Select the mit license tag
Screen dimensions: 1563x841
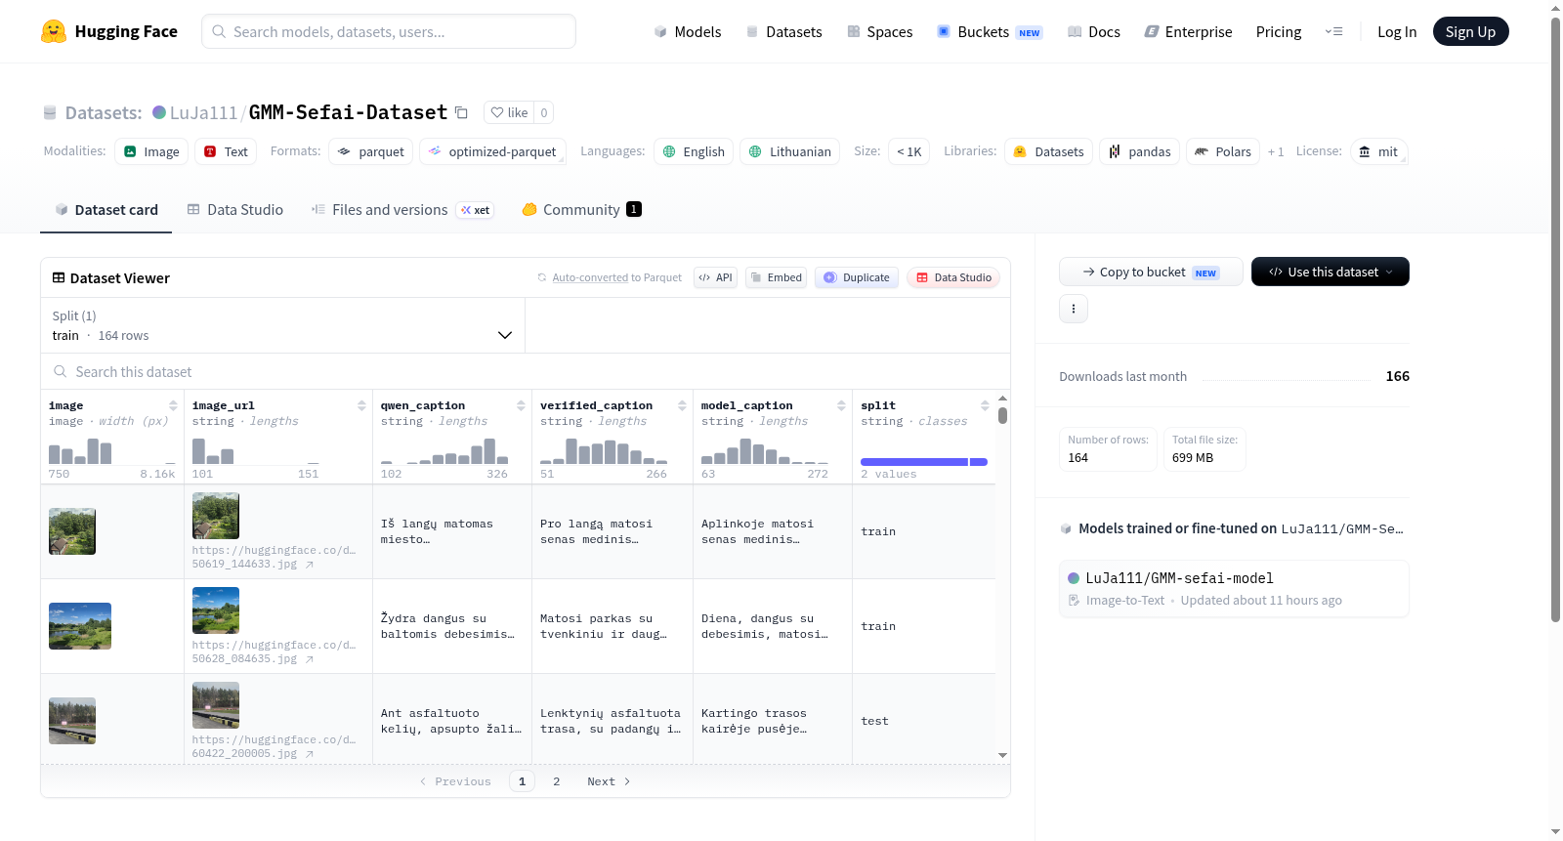tap(1378, 151)
